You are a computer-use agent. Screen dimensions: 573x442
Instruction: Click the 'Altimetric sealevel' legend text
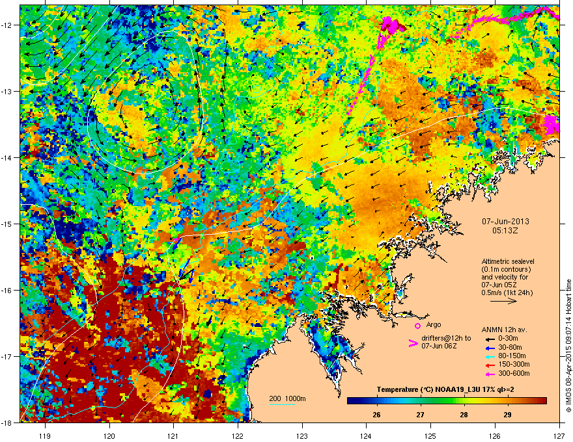click(x=508, y=261)
